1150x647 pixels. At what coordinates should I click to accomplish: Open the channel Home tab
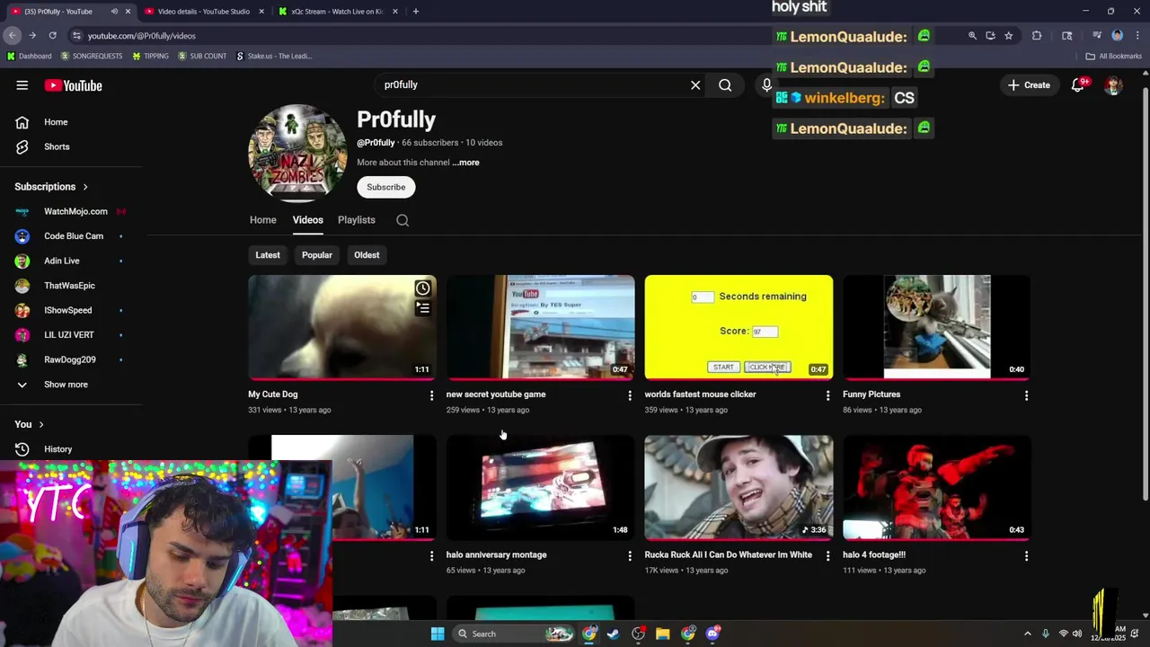click(x=263, y=220)
